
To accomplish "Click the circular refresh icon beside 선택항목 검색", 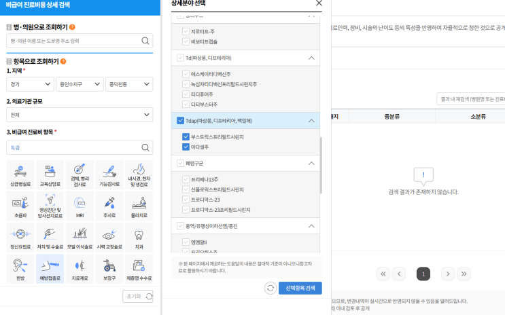I will [271, 288].
